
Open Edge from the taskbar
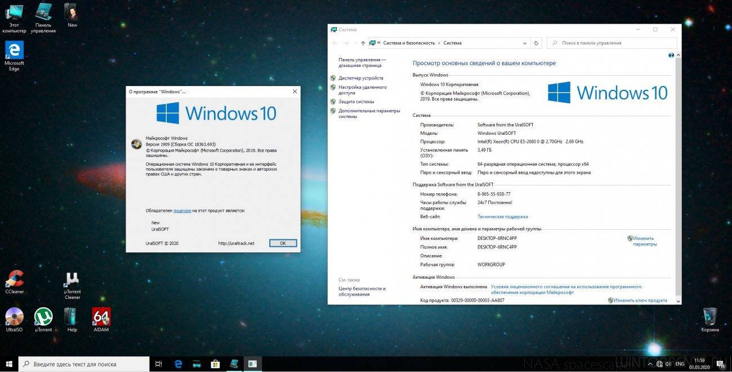coord(178,364)
